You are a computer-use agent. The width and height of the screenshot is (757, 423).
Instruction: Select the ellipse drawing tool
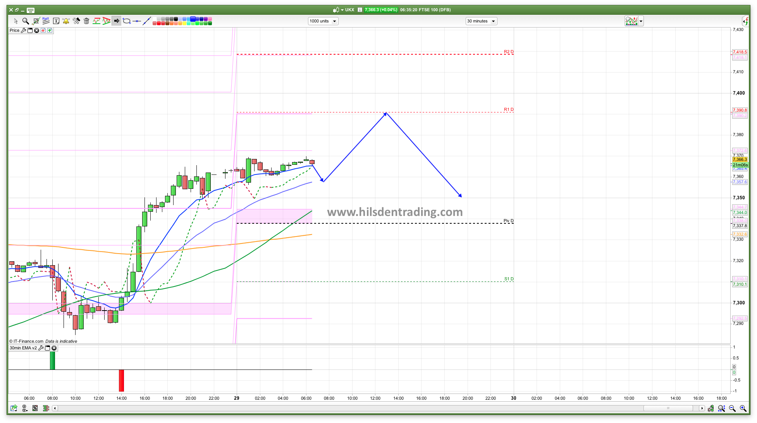127,21
